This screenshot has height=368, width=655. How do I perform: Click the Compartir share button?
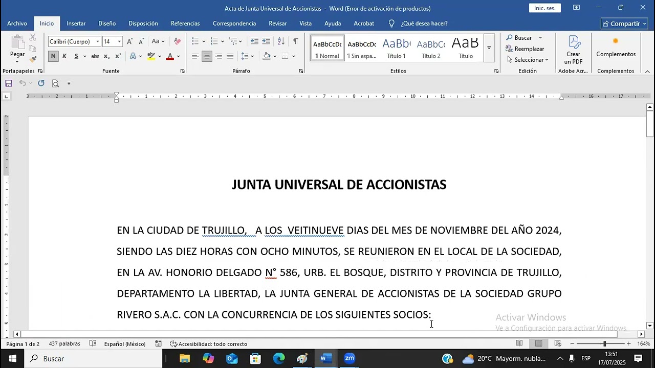[x=624, y=24]
